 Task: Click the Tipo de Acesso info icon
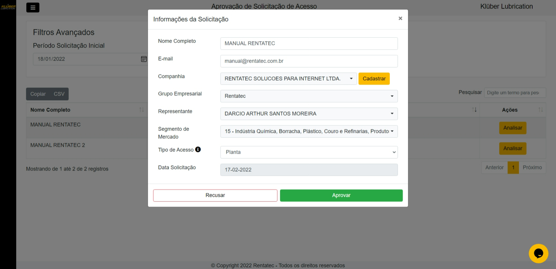[198, 150]
